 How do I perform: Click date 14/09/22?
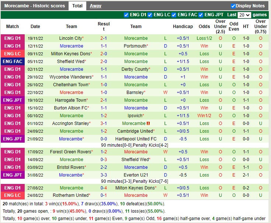point(35,160)
